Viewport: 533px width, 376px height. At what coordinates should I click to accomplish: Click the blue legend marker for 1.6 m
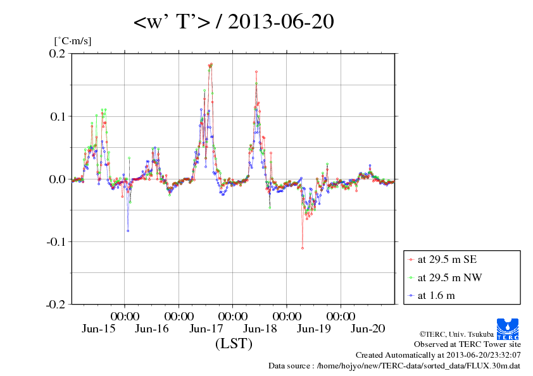point(411,296)
